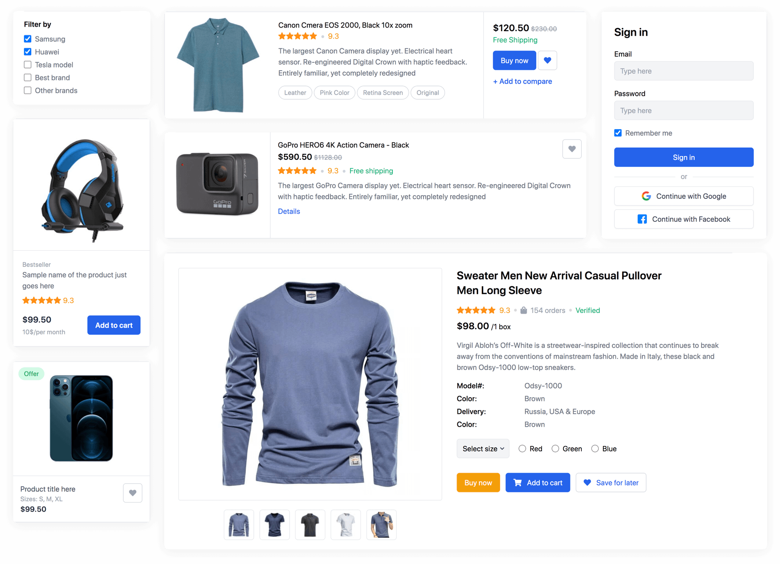This screenshot has width=780, height=564.
Task: Click Buy now for Canon camera
Action: (x=514, y=61)
